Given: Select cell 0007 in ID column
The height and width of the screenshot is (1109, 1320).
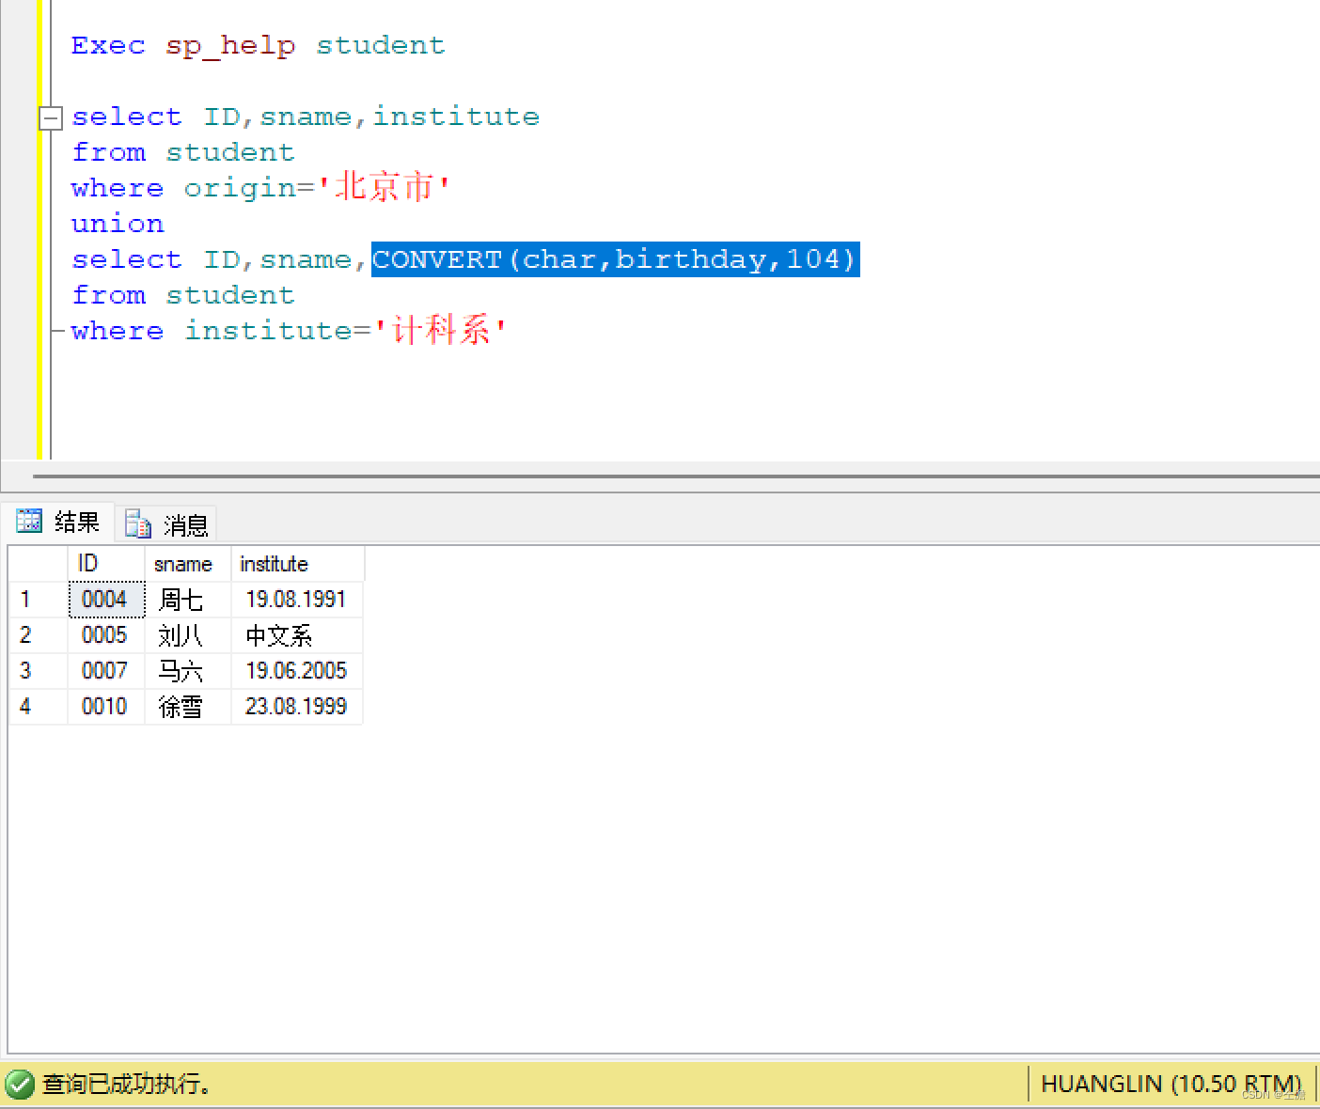Looking at the screenshot, I should [106, 671].
